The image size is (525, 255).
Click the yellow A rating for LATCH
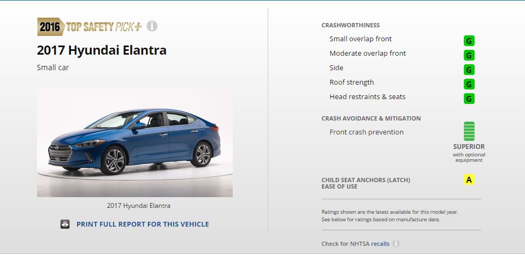pyautogui.click(x=469, y=179)
